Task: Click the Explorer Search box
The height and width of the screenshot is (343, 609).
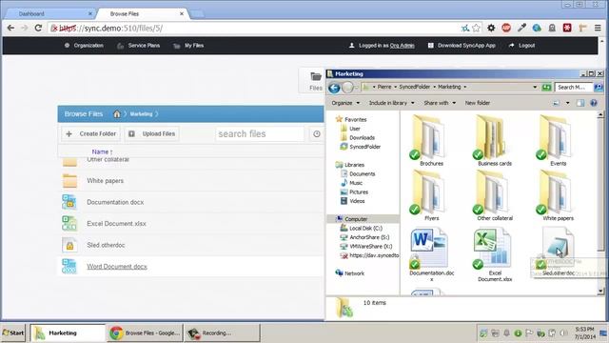Action: pyautogui.click(x=574, y=87)
